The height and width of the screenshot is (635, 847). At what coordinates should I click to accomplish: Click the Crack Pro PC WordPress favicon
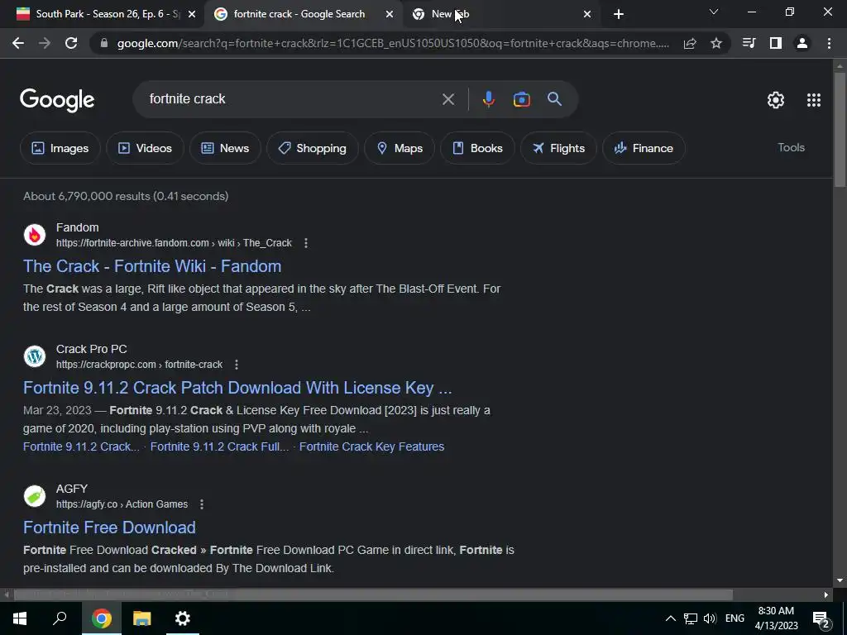click(35, 356)
